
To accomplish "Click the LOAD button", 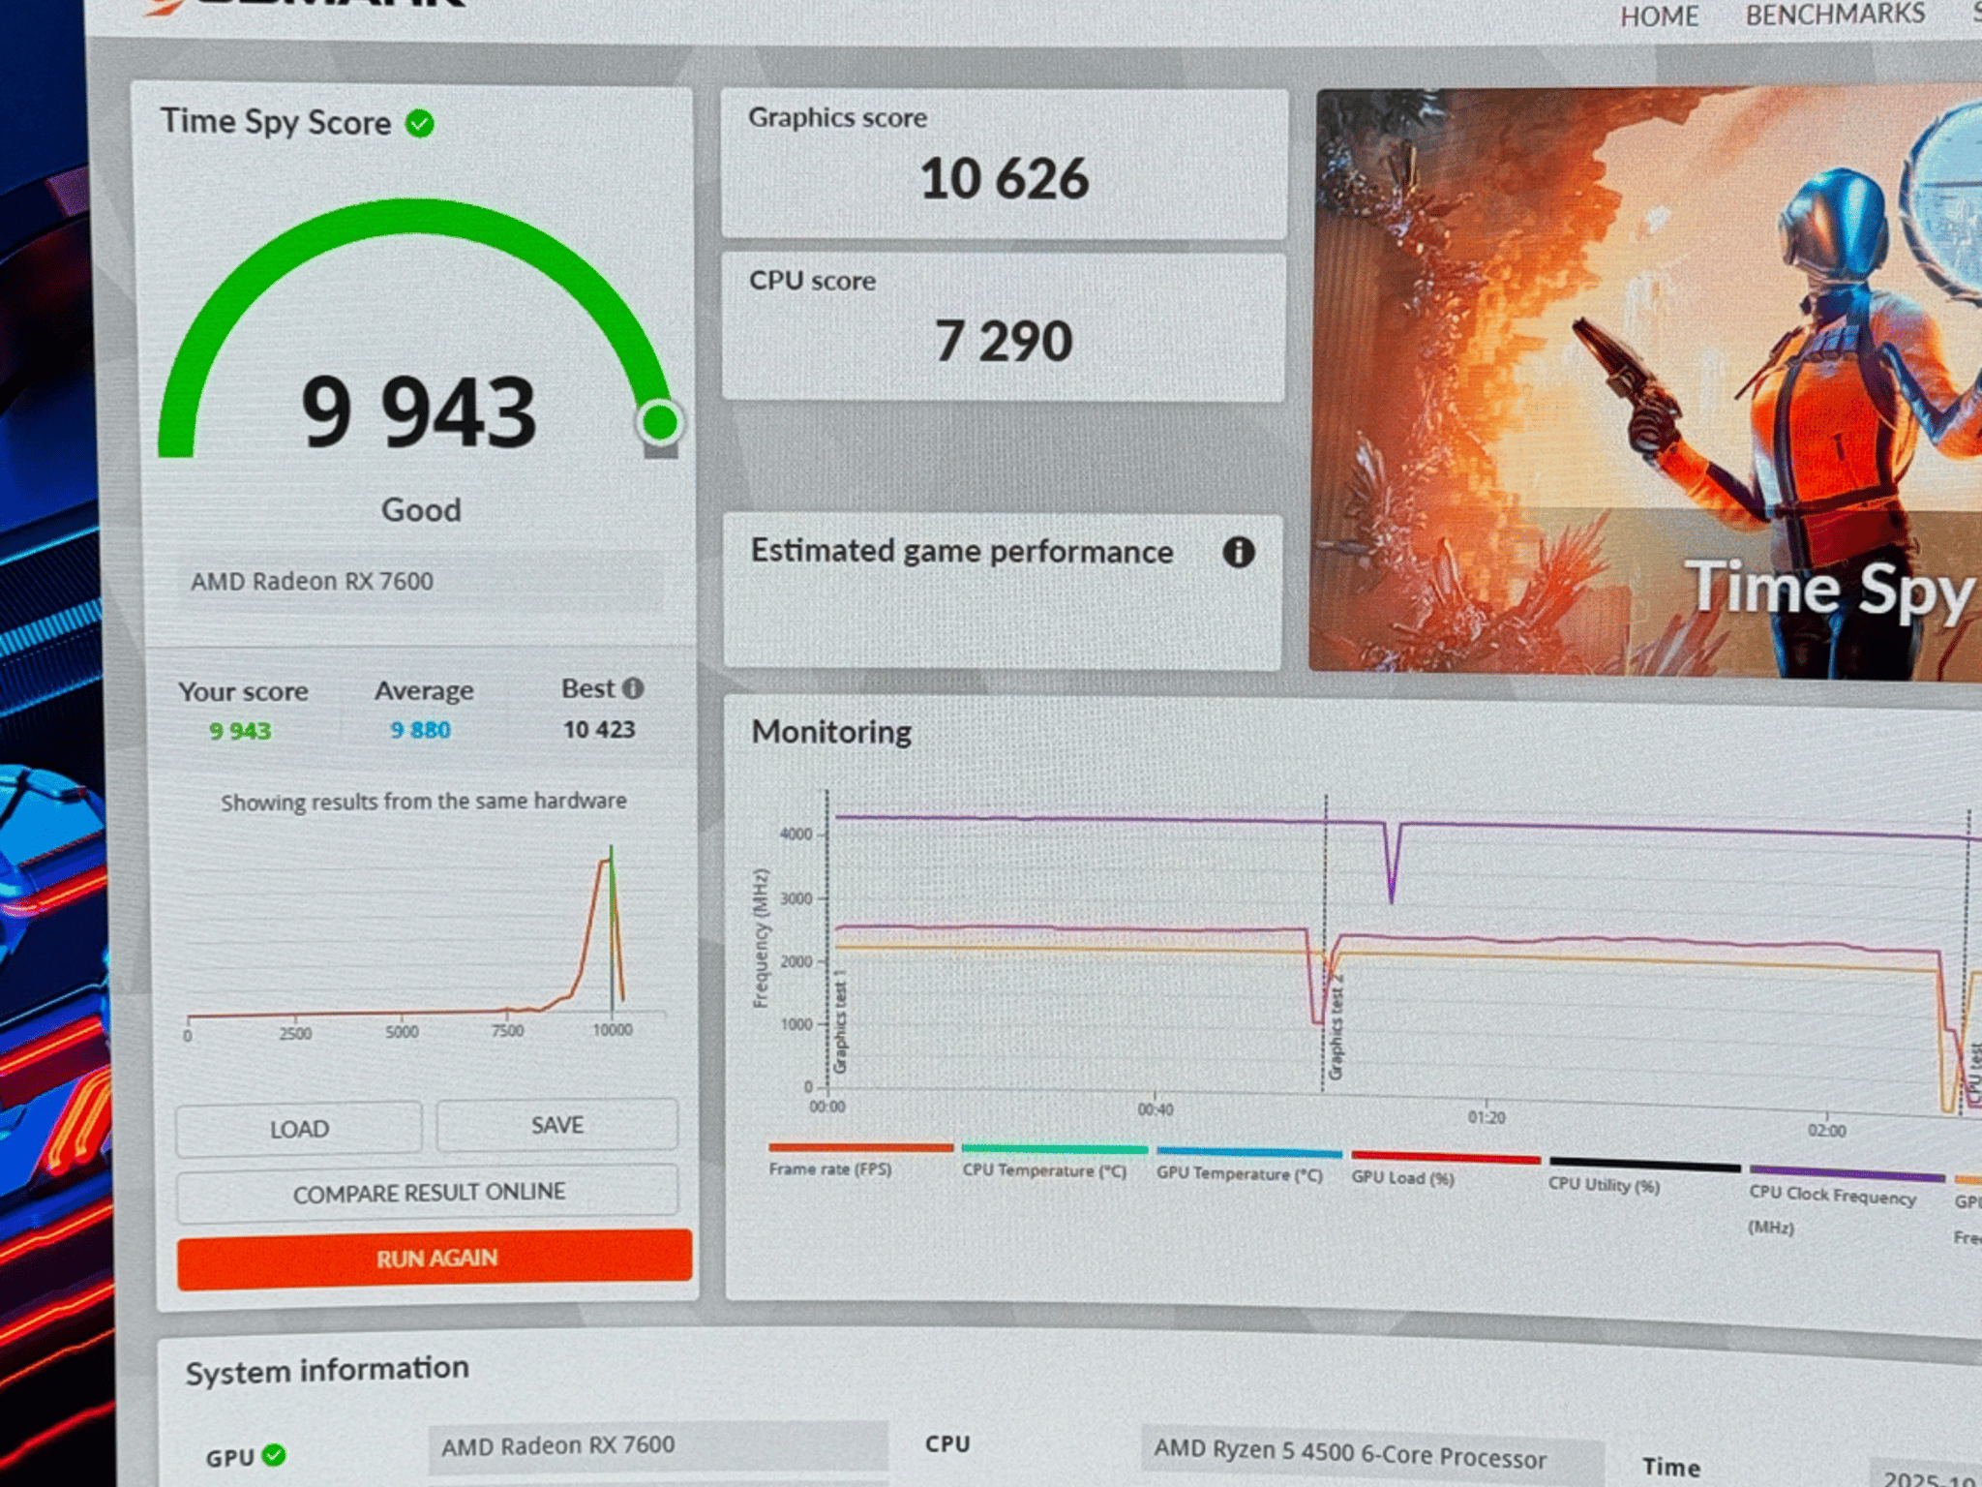I will (x=299, y=1129).
